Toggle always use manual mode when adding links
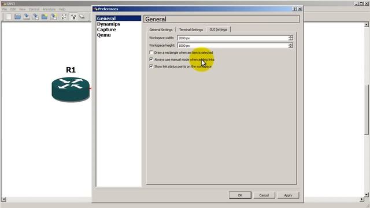Screen dimensions: 370x208 coord(151,59)
